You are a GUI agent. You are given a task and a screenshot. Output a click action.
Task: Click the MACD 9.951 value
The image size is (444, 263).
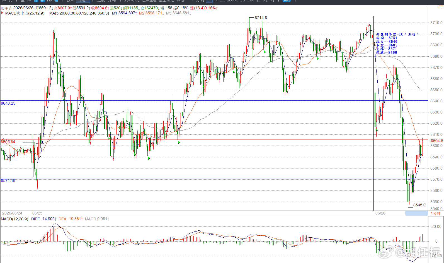tap(97, 219)
